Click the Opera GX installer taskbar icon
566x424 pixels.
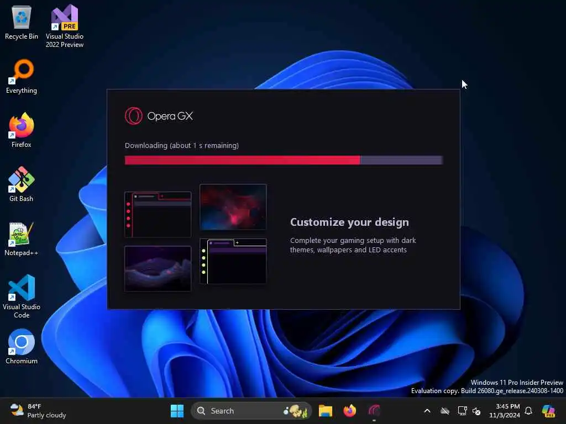coord(374,411)
